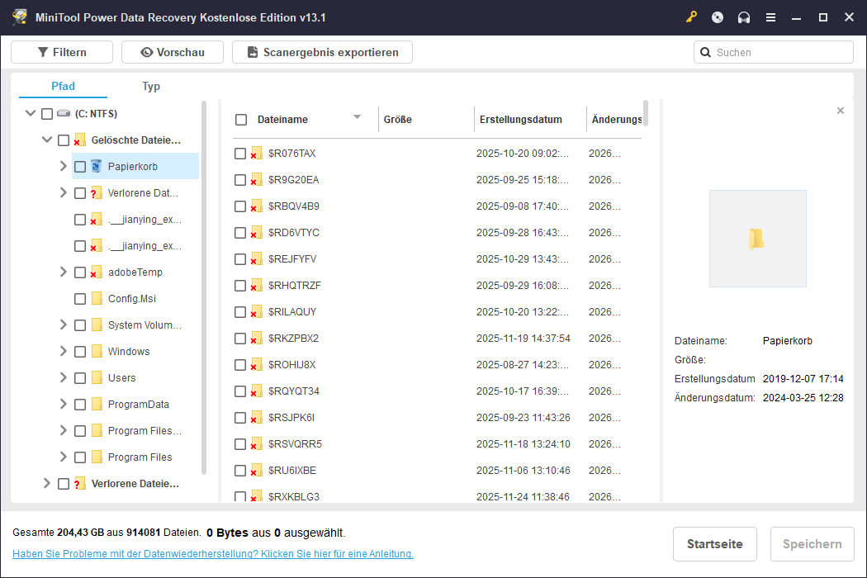Expand the System Volume folder node

click(x=63, y=325)
